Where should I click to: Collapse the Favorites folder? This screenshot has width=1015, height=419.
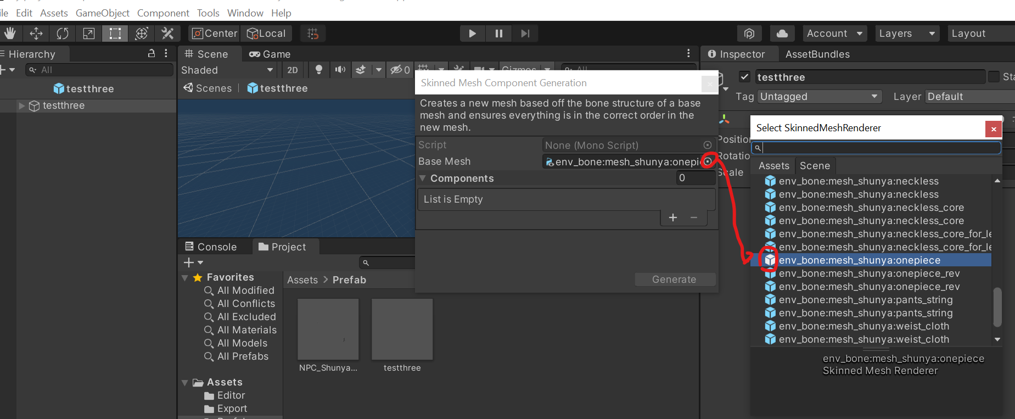point(185,278)
